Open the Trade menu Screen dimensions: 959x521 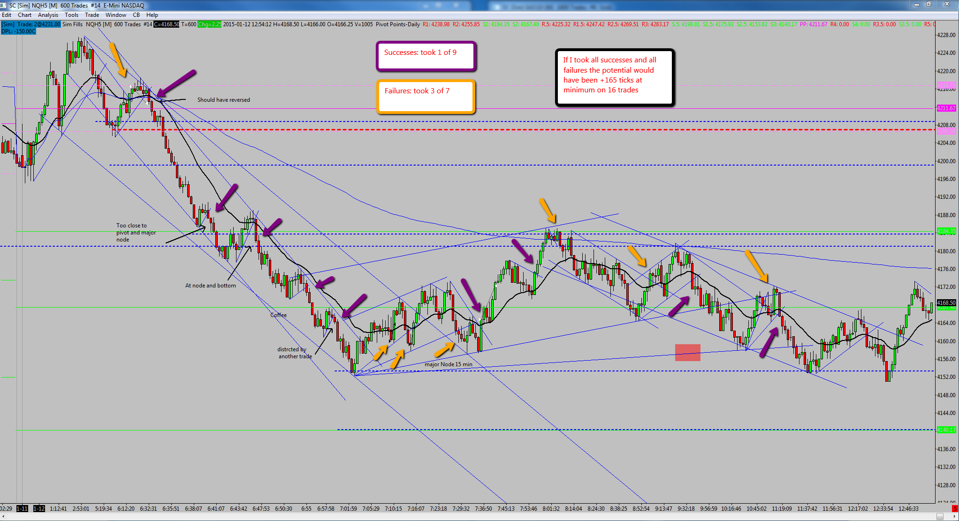[x=92, y=15]
